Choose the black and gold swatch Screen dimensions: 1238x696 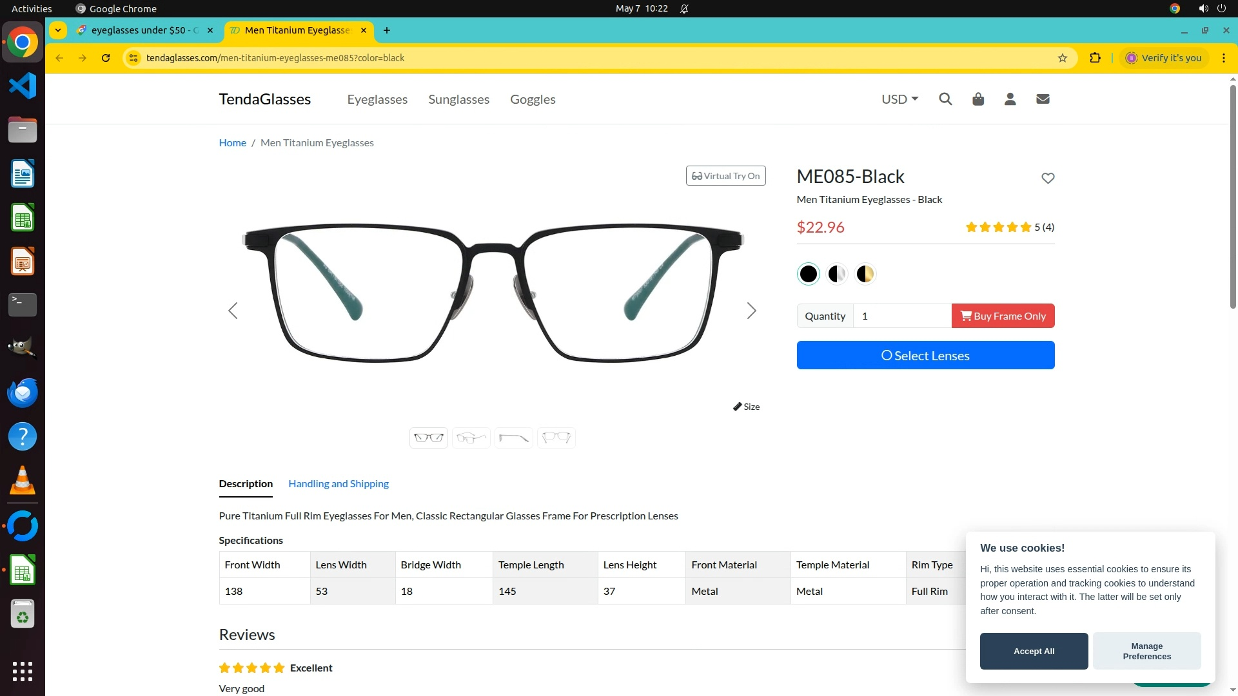[x=865, y=274]
